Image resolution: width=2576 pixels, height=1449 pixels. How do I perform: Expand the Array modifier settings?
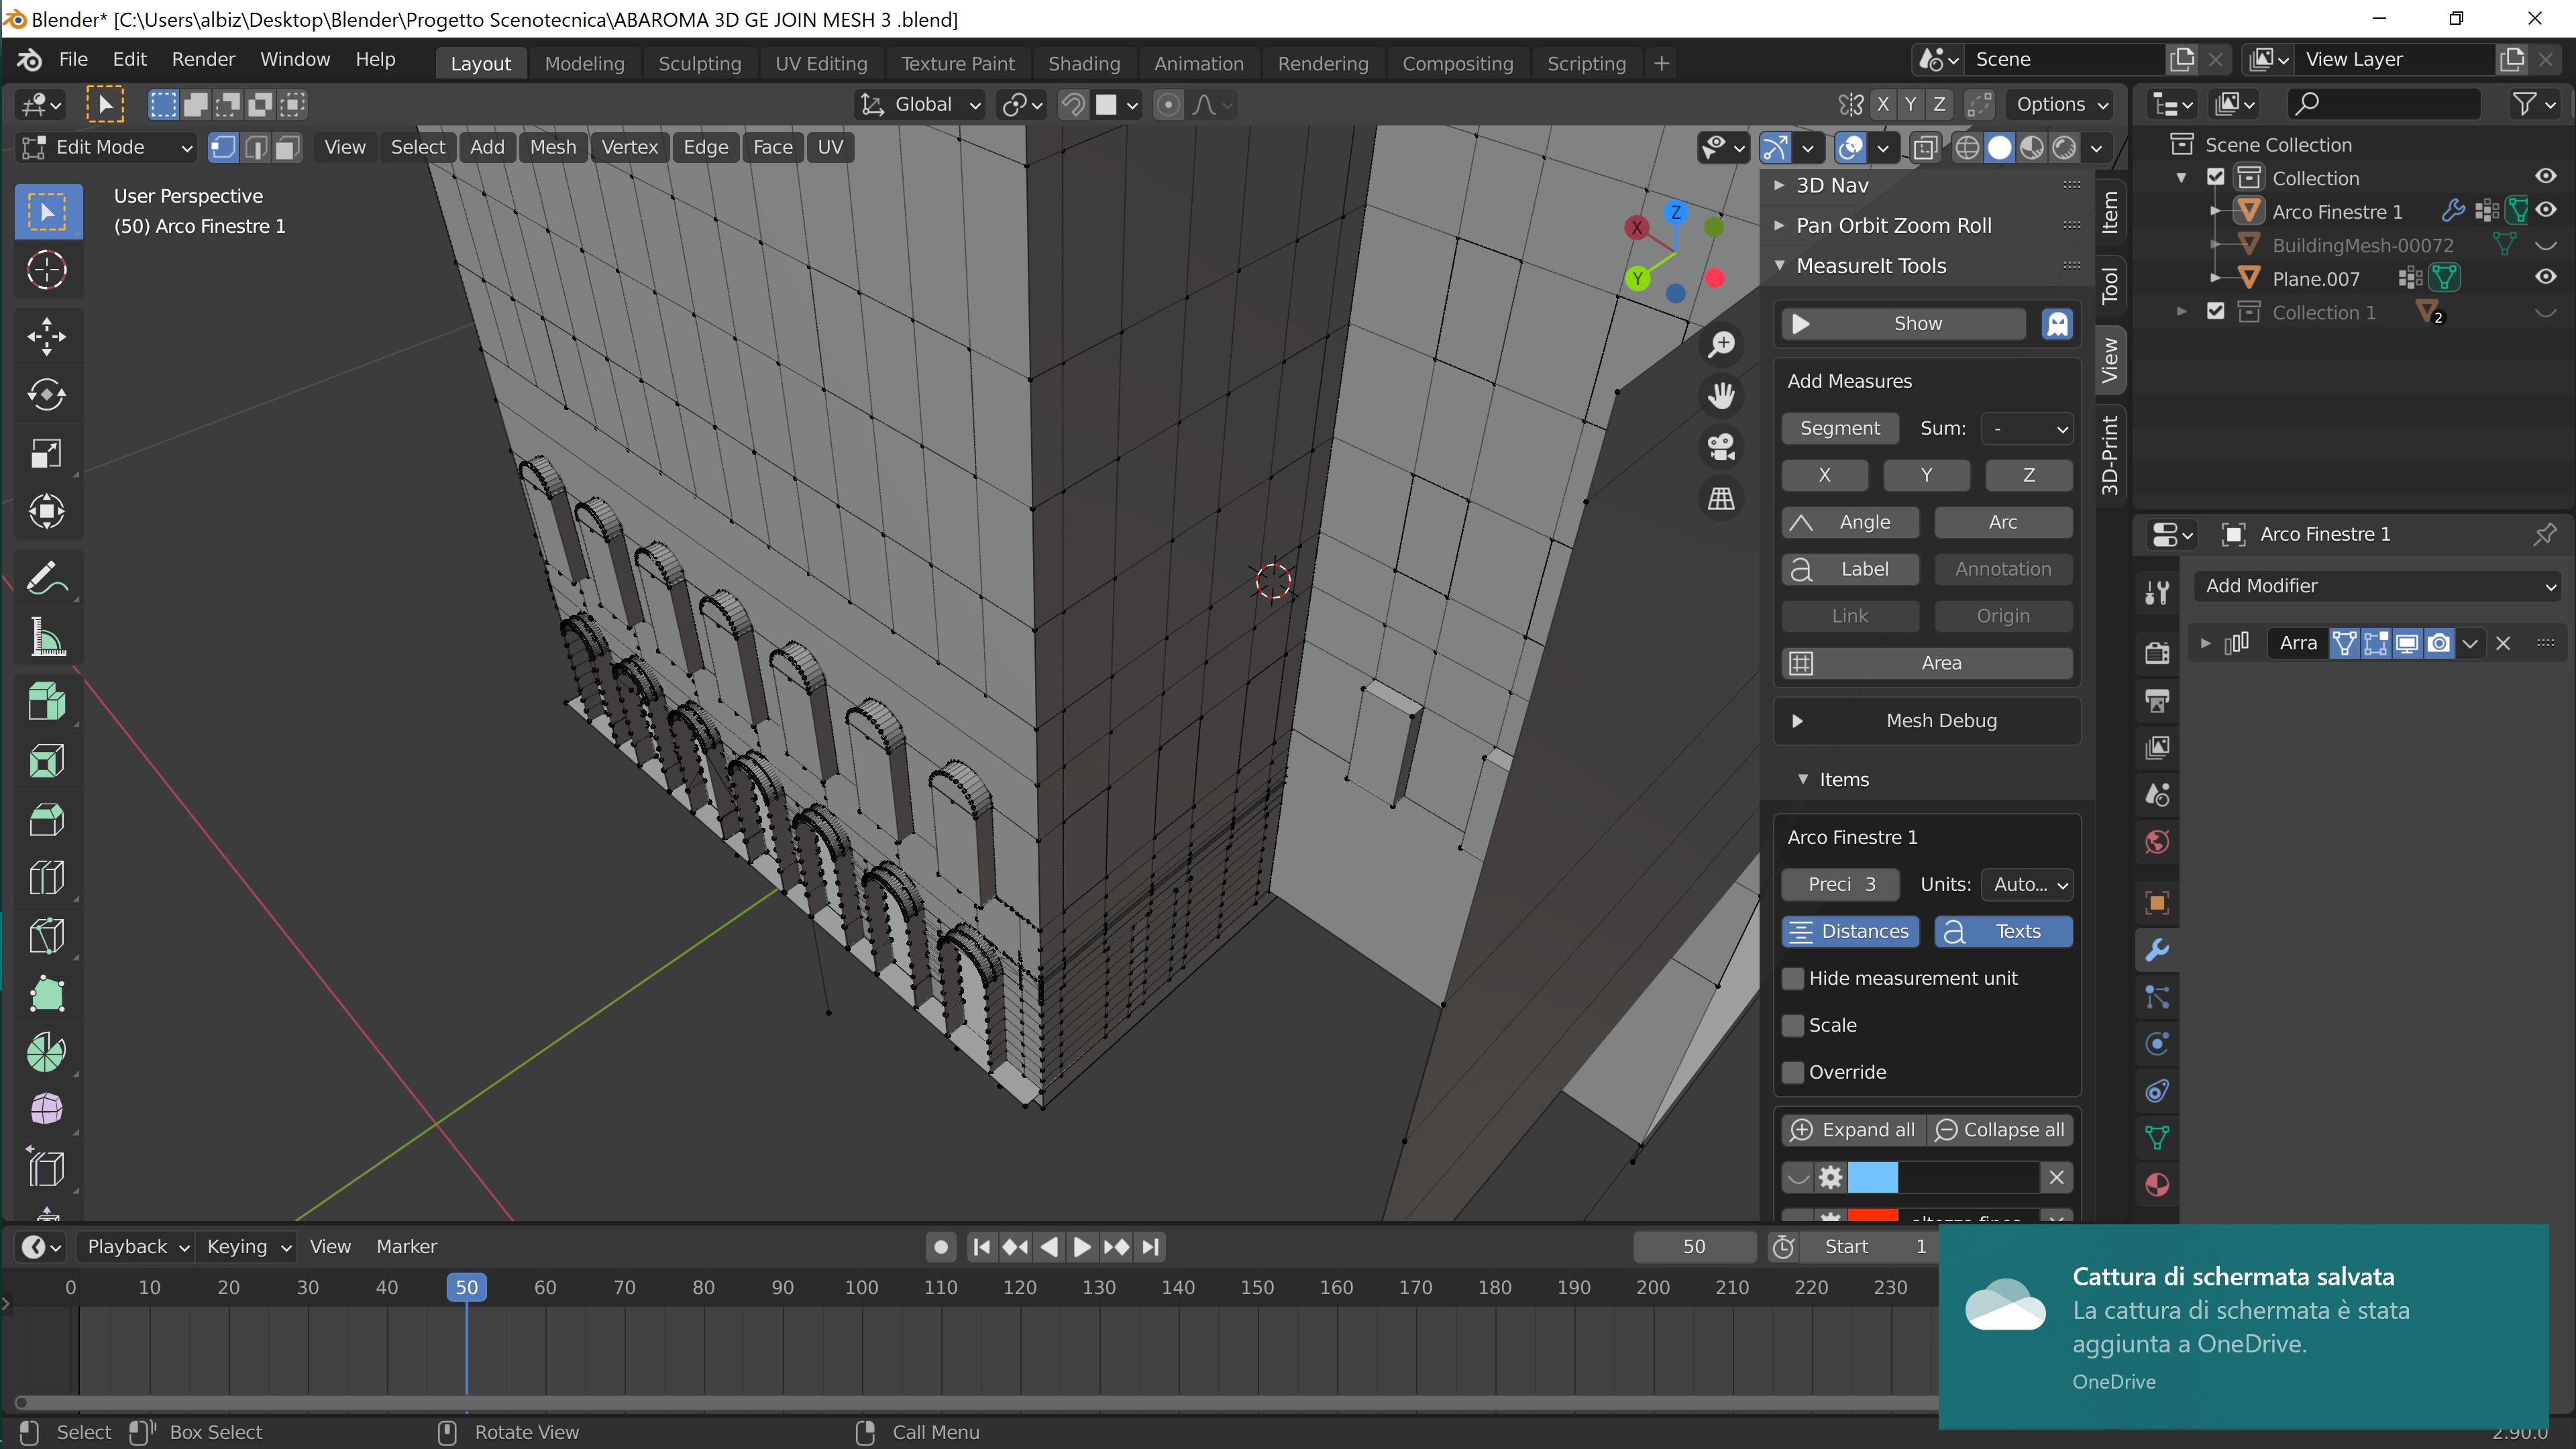click(x=2208, y=642)
